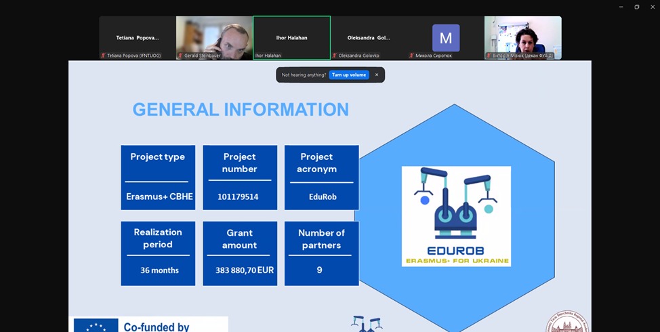
Task: Click the Grant amount box on slide
Action: [240, 253]
